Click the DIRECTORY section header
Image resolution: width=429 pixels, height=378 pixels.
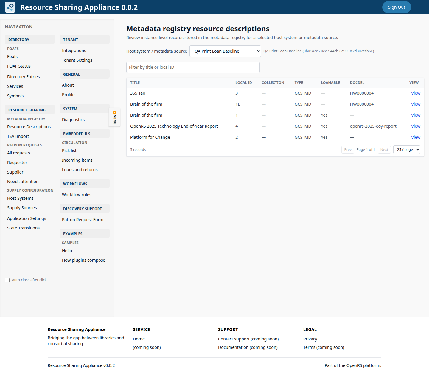point(30,40)
